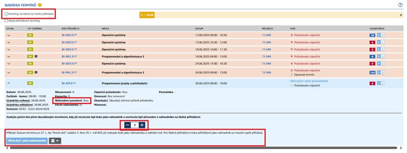Viewport: 407px width, 153px height.
Task: Close the filter bar with the X
Action: pyautogui.click(x=401, y=15)
